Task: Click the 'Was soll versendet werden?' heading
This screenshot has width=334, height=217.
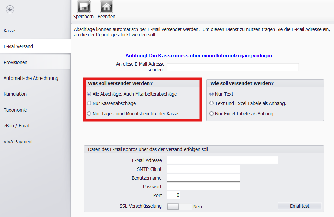Action: pos(120,83)
